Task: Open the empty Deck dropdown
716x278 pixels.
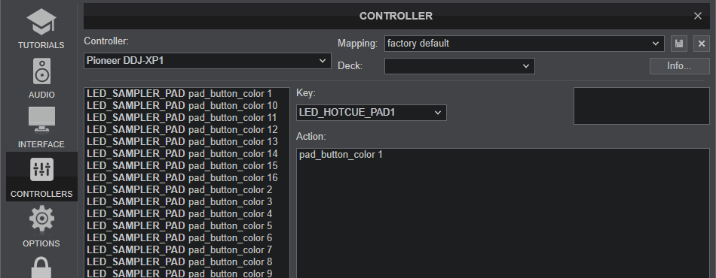Action: click(460, 66)
